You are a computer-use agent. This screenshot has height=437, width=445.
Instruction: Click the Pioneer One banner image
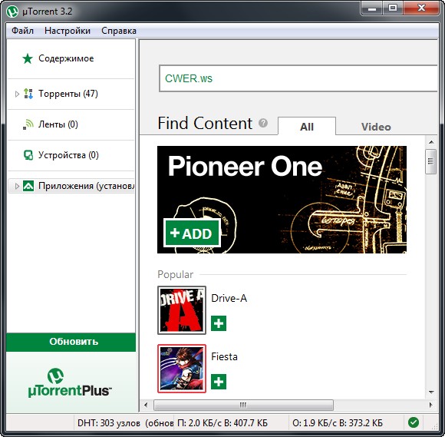pyautogui.click(x=282, y=200)
